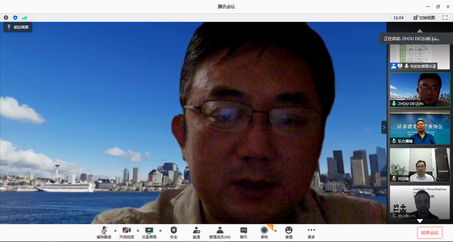Image resolution: width=453 pixels, height=242 pixels.
Task: Click the 邀请 invite icon
Action: click(x=196, y=232)
